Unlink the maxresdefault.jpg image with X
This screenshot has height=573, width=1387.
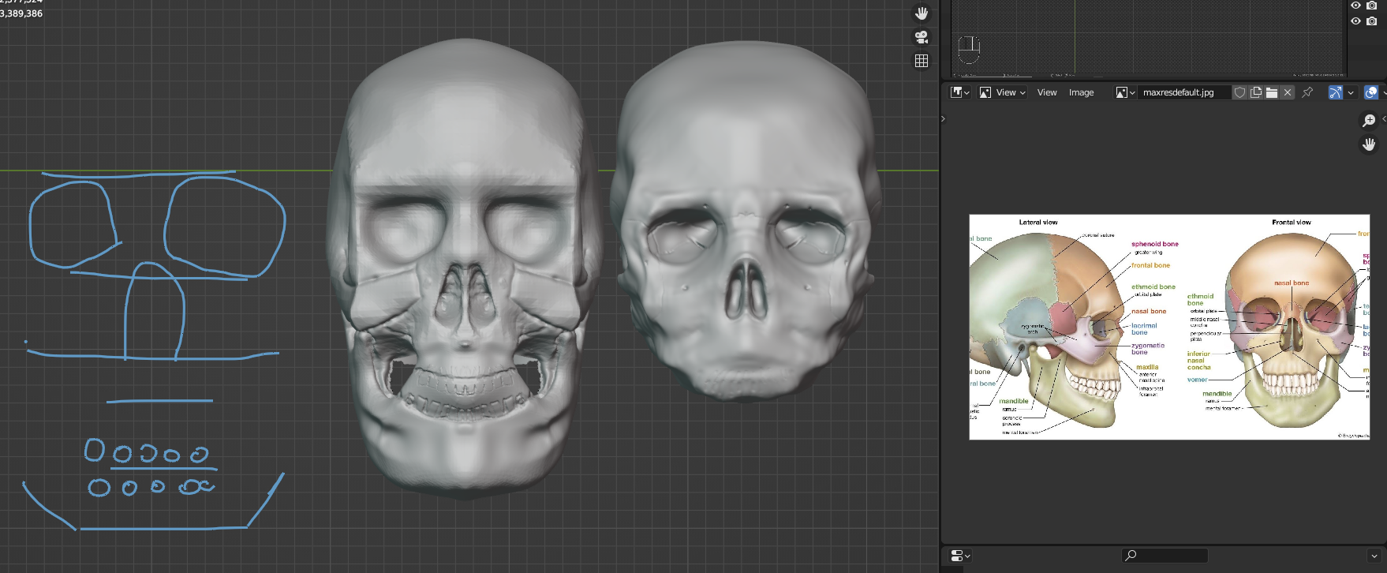[1288, 92]
